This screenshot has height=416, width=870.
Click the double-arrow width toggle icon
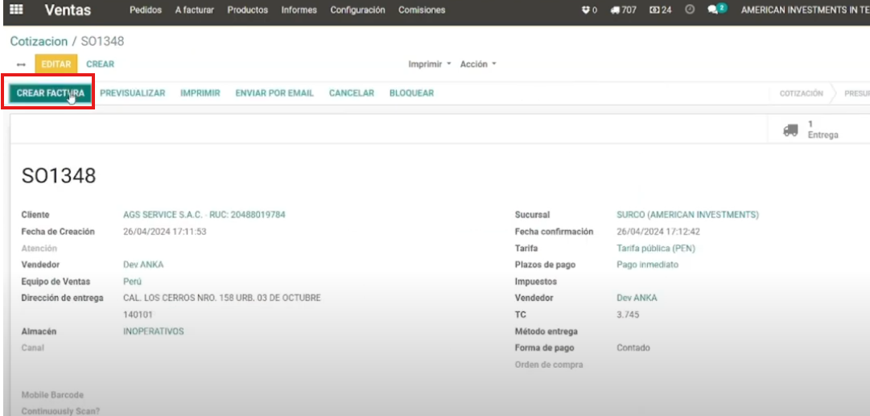pos(21,64)
